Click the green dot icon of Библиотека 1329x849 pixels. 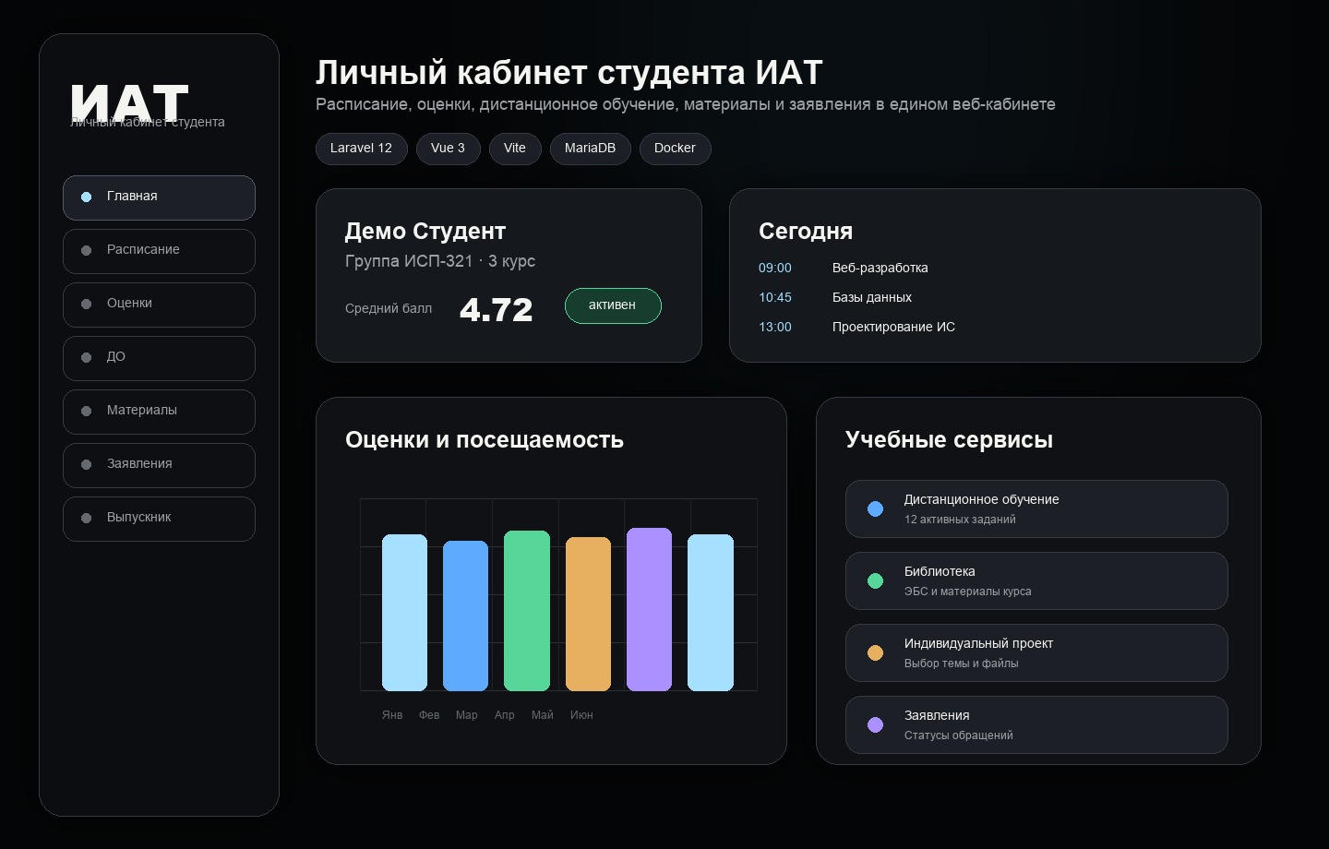876,580
